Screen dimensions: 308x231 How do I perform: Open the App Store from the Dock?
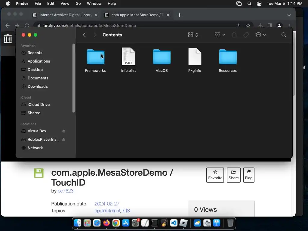point(126,223)
